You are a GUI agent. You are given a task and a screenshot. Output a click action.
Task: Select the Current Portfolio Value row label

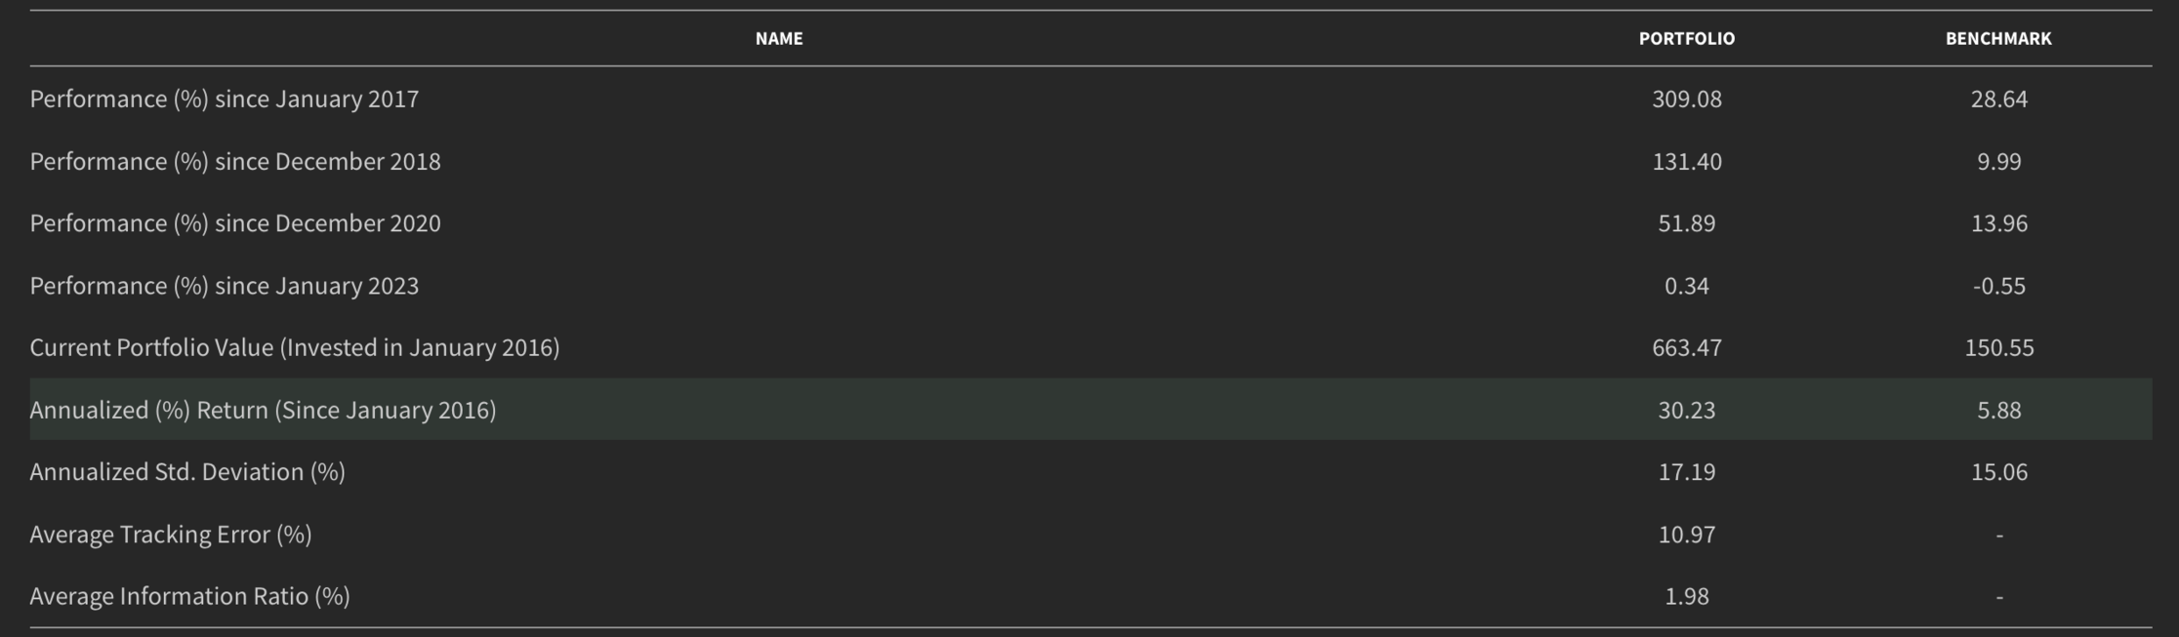click(295, 348)
